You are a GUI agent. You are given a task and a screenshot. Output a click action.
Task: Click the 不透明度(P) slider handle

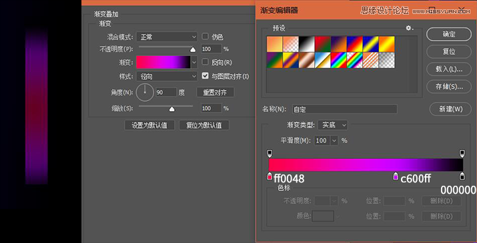[193, 49]
